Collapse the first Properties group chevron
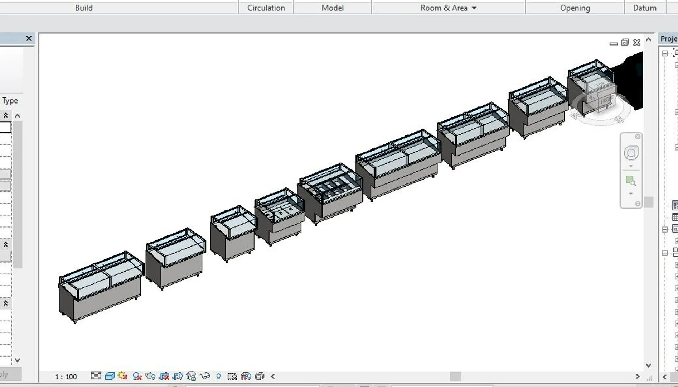678x387 pixels. (x=6, y=115)
